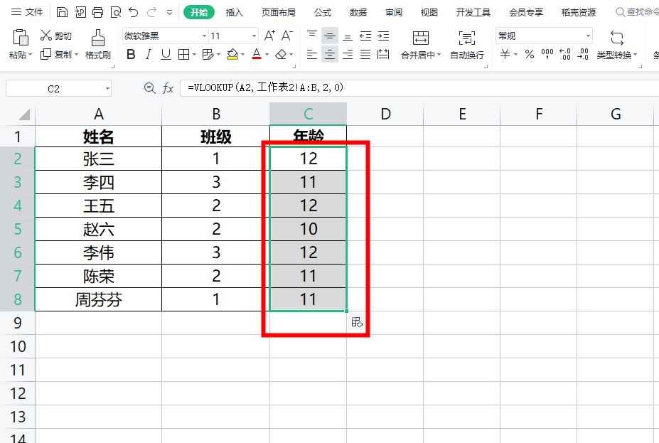The height and width of the screenshot is (443, 659).
Task: Switch to the 数据 ribbon tab
Action: pos(358,12)
